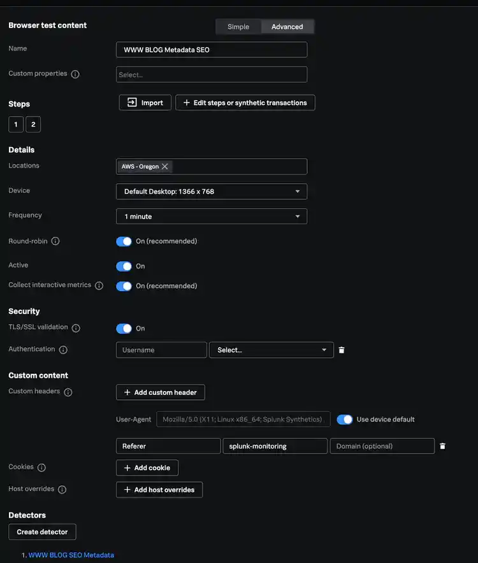Turn off the Active toggle
The height and width of the screenshot is (563, 478).
[124, 266]
